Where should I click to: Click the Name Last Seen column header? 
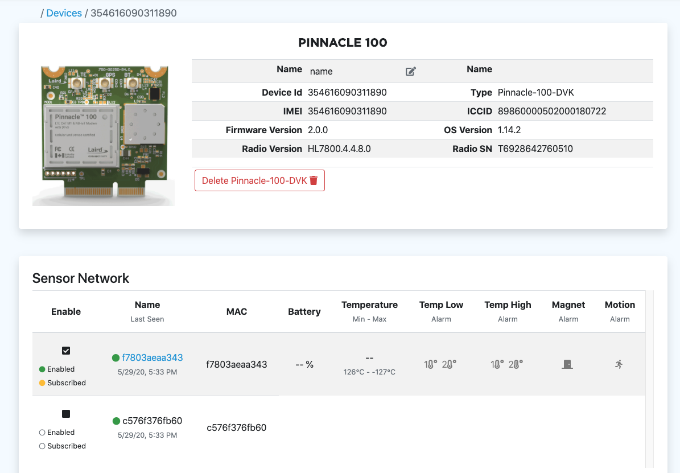coord(147,311)
